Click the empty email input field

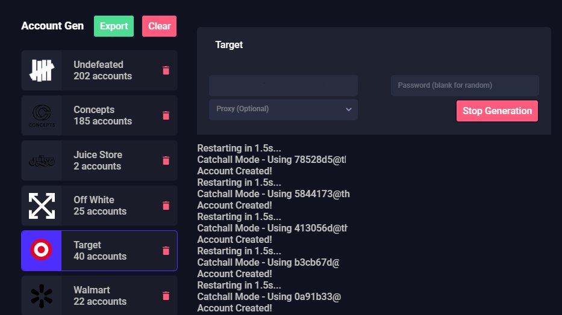click(x=283, y=85)
